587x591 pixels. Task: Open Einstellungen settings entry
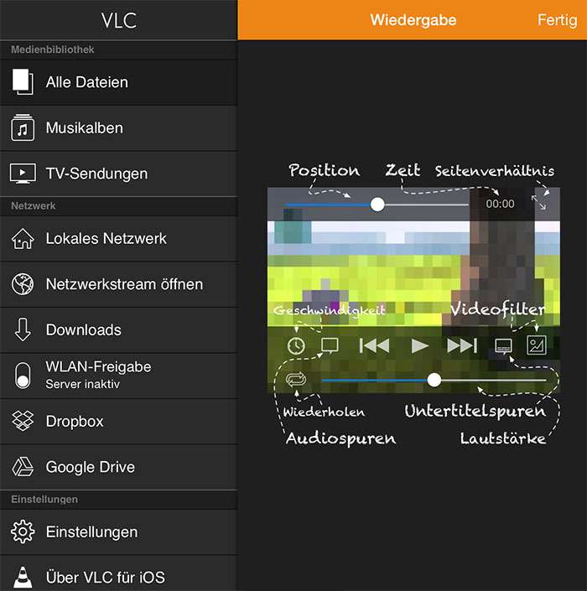pyautogui.click(x=118, y=531)
